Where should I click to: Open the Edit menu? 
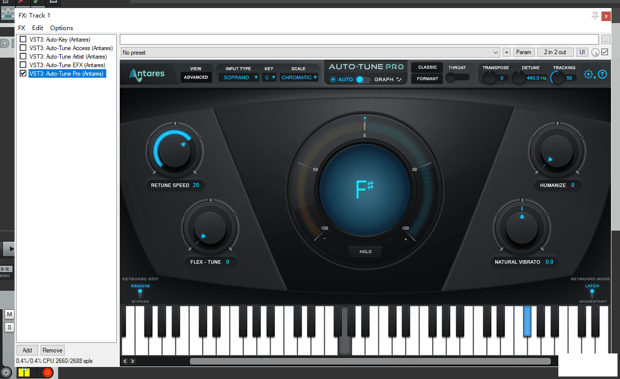click(38, 28)
